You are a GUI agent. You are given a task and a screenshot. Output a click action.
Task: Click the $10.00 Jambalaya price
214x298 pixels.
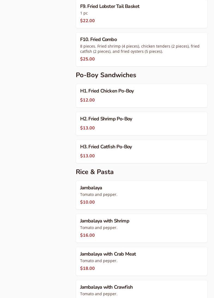pos(88,202)
